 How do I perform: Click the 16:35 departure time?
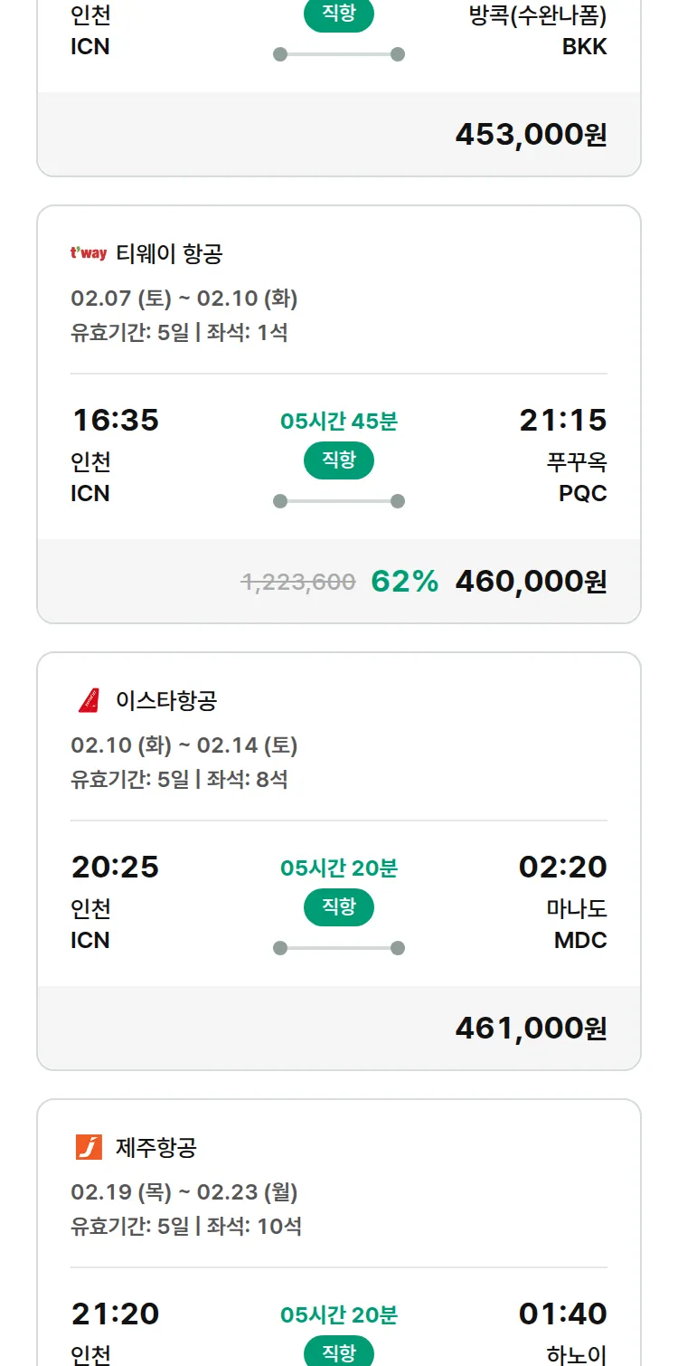tap(115, 421)
